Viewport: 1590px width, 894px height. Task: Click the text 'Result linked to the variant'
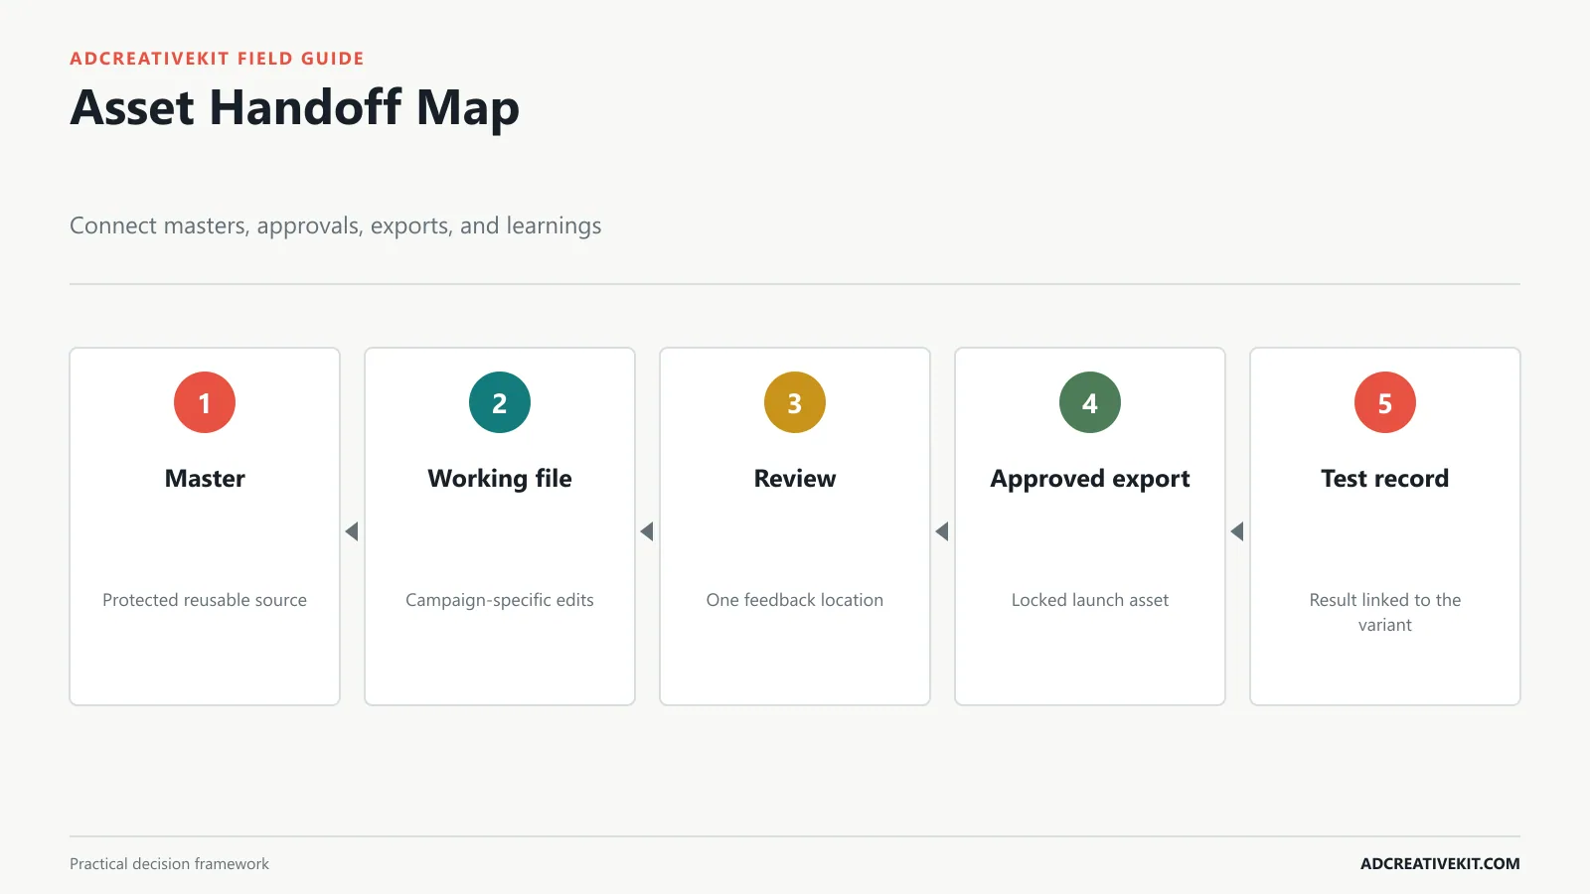(x=1385, y=612)
